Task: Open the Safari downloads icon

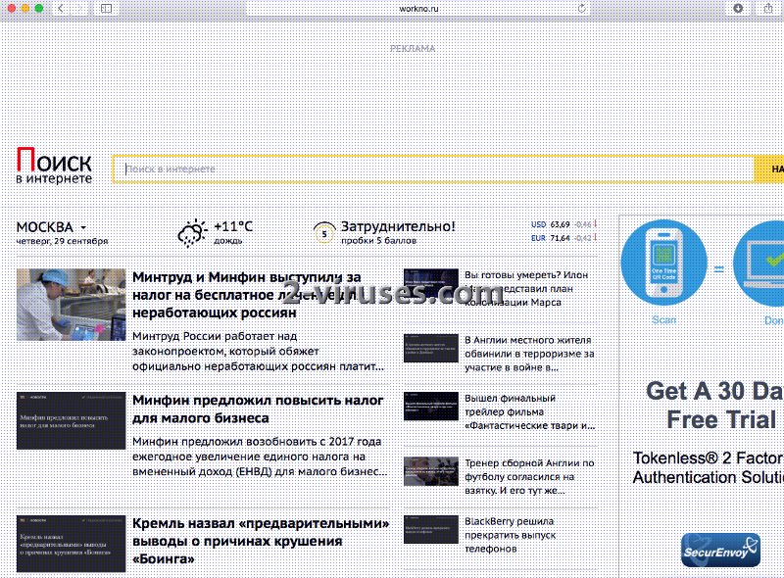Action: (738, 8)
